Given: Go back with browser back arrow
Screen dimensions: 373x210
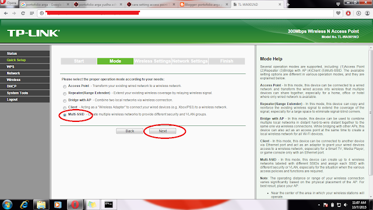Looking at the screenshot, I should coord(6,13).
